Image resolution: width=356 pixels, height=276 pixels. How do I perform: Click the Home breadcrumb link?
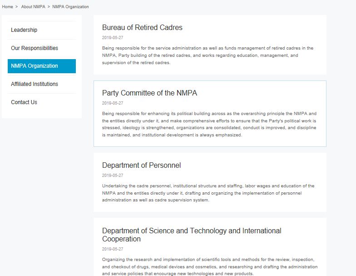click(7, 7)
